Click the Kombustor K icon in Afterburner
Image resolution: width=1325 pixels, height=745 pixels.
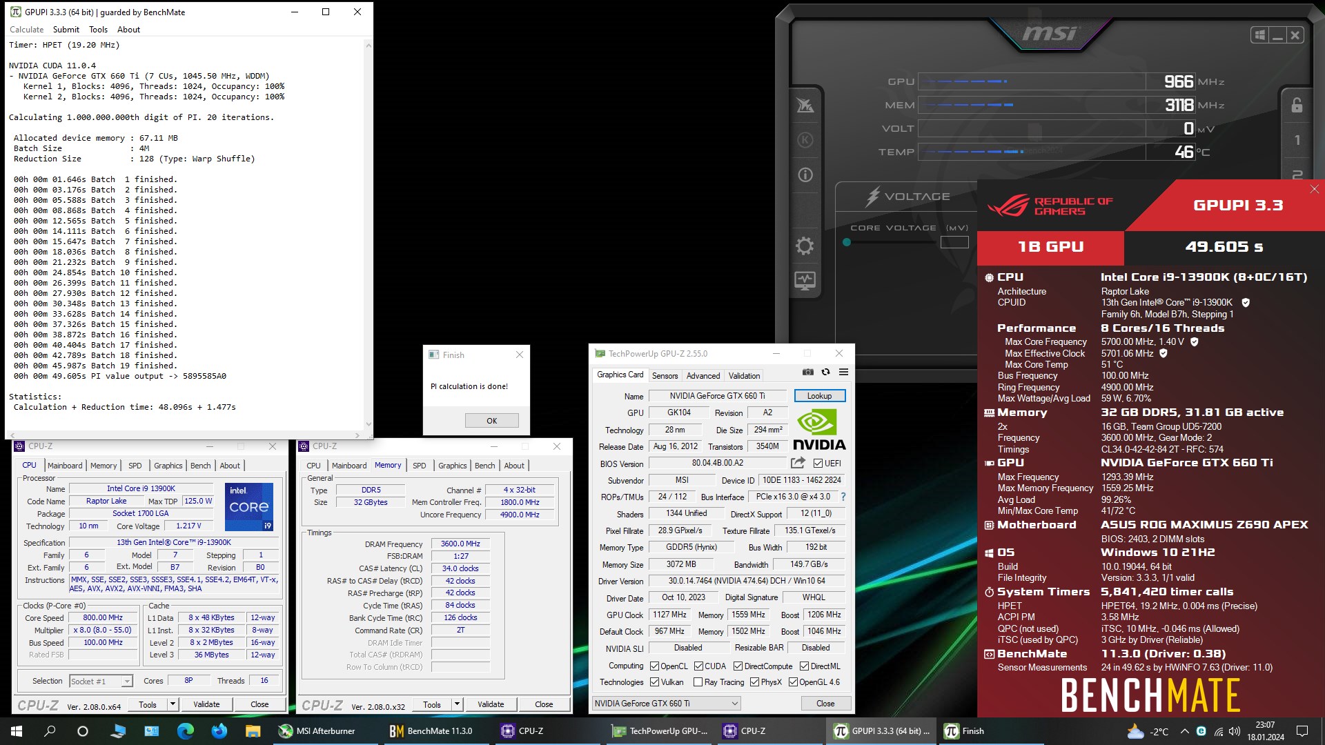pyautogui.click(x=805, y=140)
